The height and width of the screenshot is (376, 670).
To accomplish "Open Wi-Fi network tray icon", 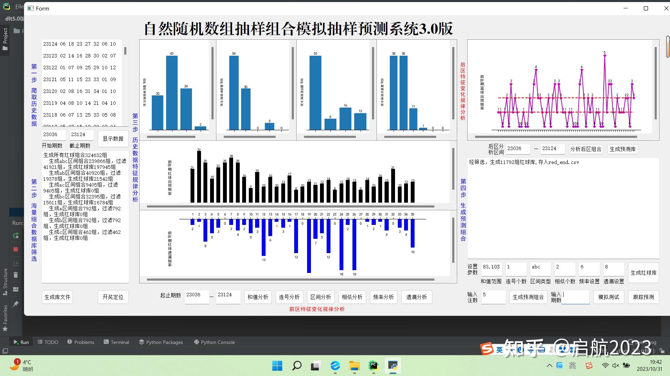I will click(x=605, y=366).
